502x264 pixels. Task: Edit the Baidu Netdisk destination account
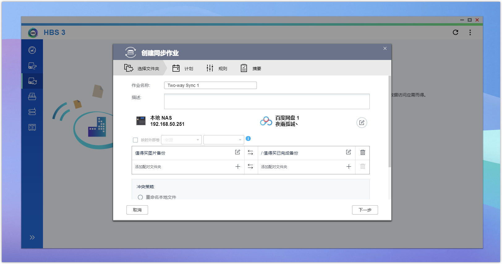[x=362, y=123]
